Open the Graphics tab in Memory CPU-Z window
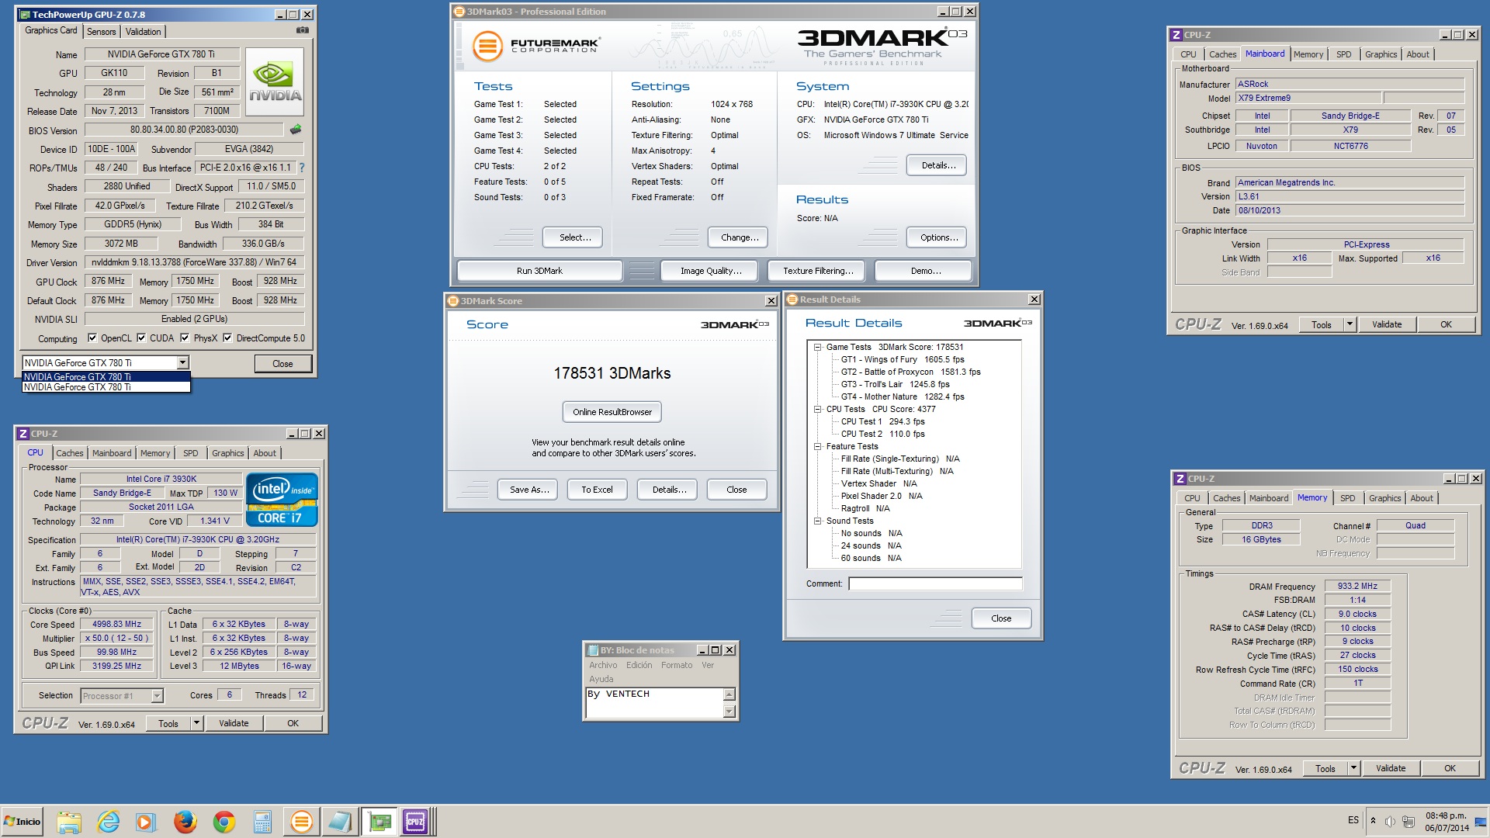 [x=1384, y=498]
